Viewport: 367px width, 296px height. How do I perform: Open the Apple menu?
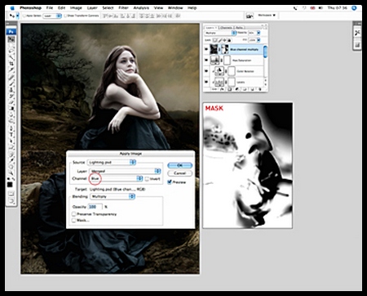click(x=12, y=8)
